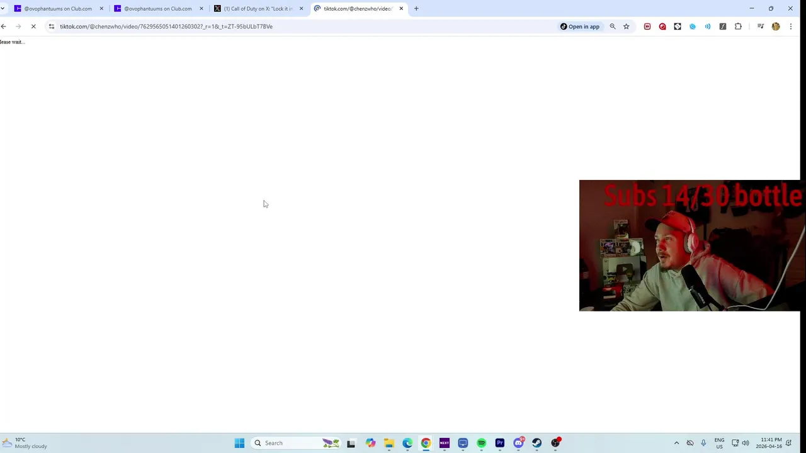Open the blue globe extension

tap(693, 26)
